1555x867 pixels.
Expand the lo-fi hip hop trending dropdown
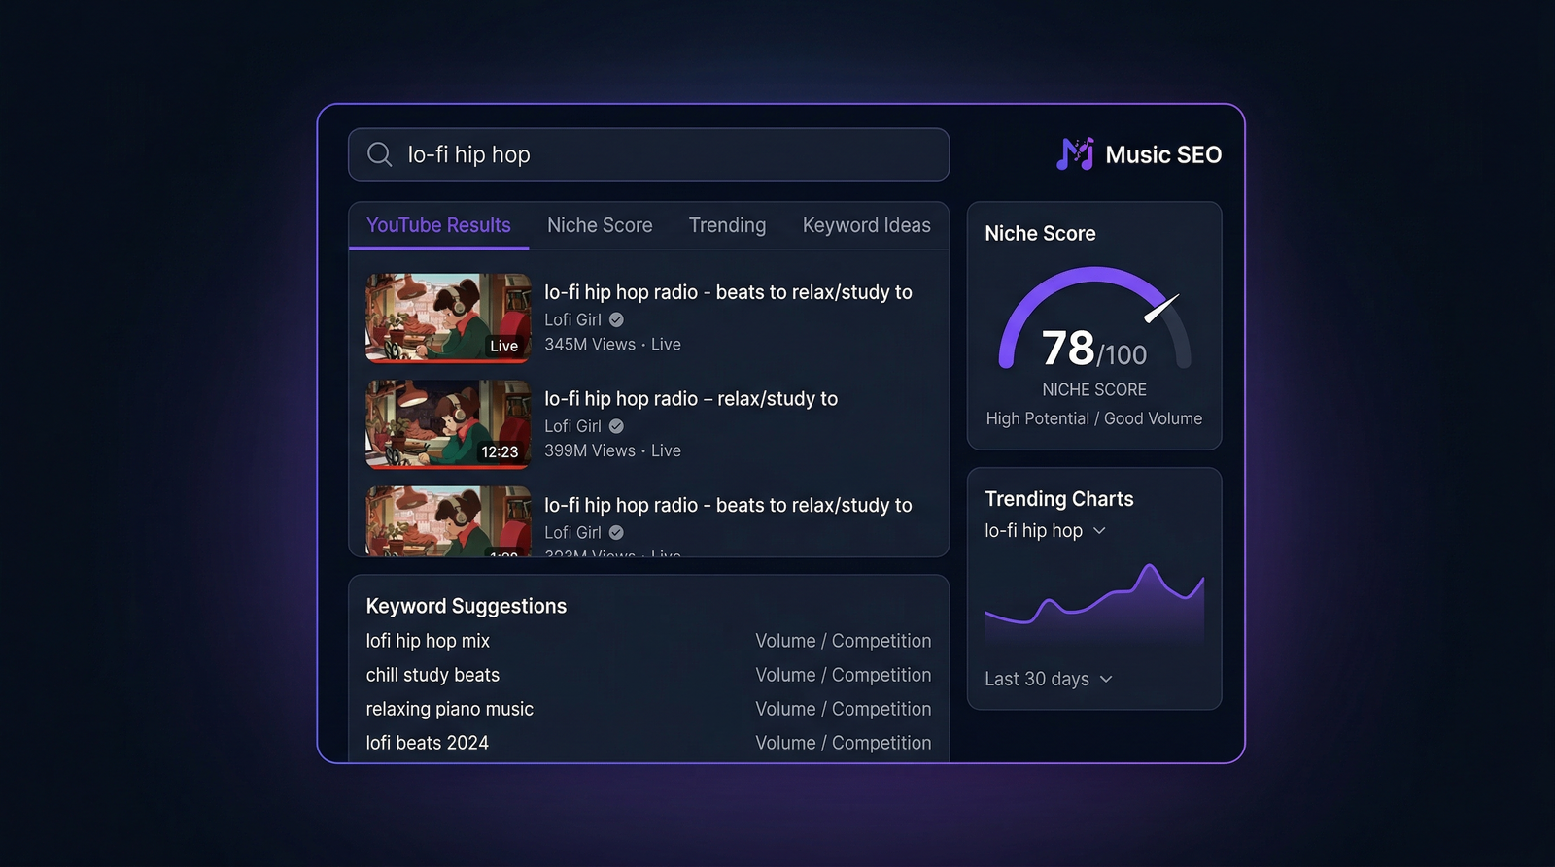[1045, 531]
